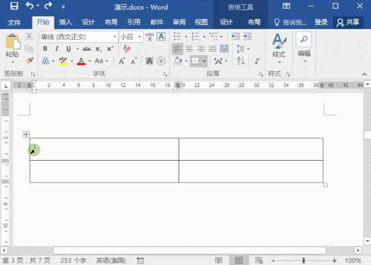Click the Distributed alignment icon
The width and height of the screenshot is (371, 265).
click(224, 49)
